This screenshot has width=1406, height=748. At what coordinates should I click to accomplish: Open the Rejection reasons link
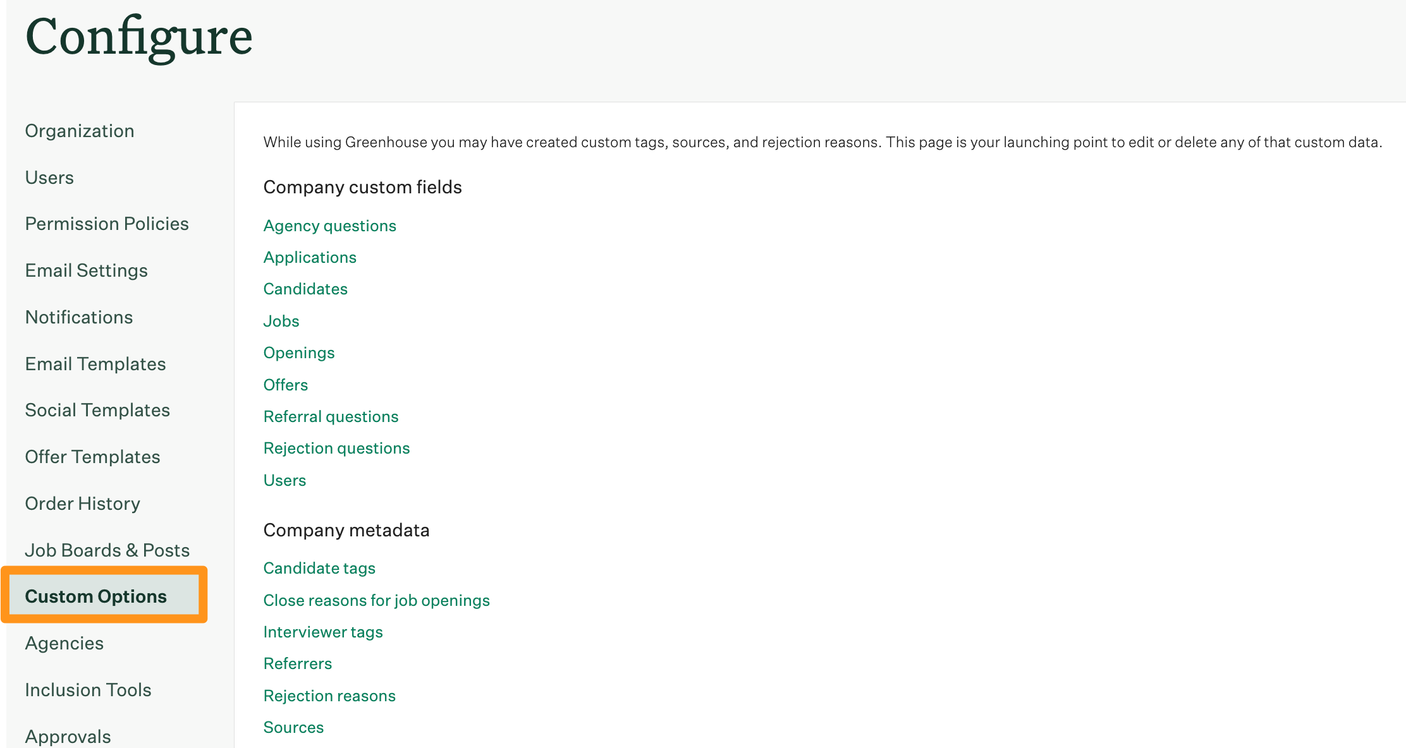click(329, 696)
